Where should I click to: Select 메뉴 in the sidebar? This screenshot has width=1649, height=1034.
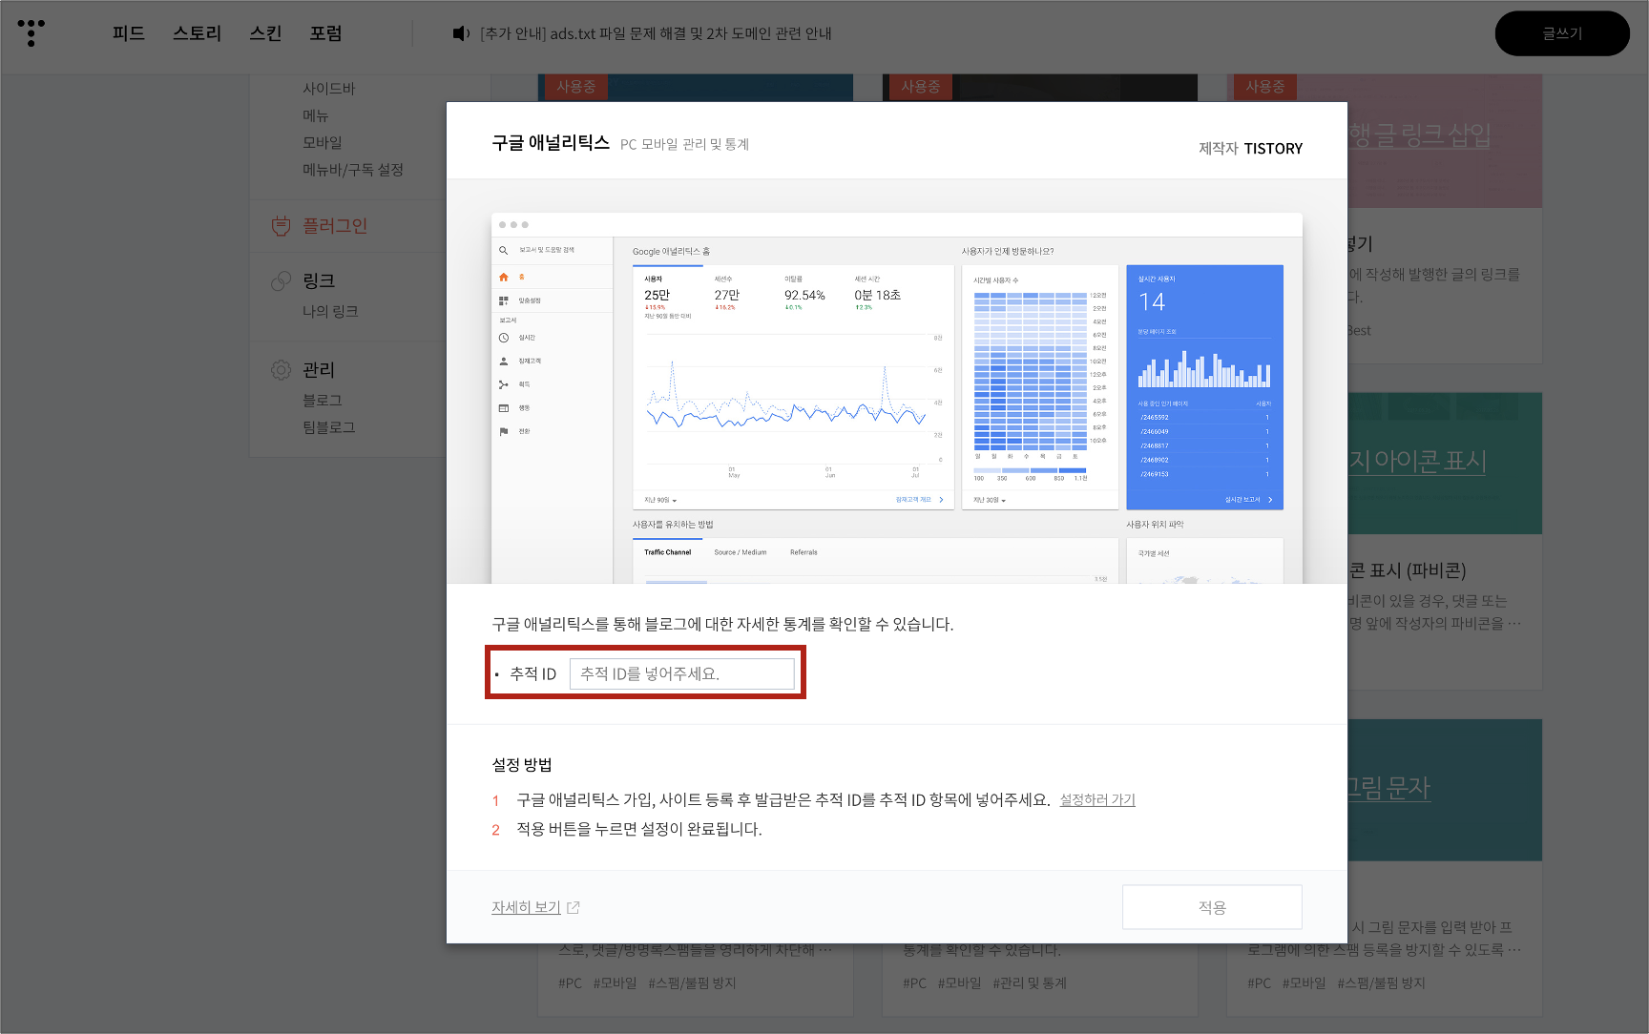point(316,115)
